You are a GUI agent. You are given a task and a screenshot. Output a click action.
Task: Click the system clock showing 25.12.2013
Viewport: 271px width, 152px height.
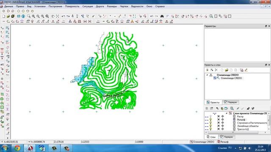coord(260,148)
